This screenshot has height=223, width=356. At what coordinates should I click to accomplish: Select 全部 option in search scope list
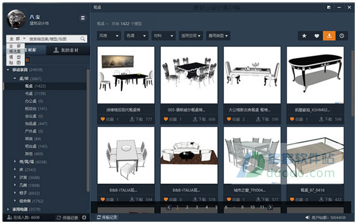point(15,46)
